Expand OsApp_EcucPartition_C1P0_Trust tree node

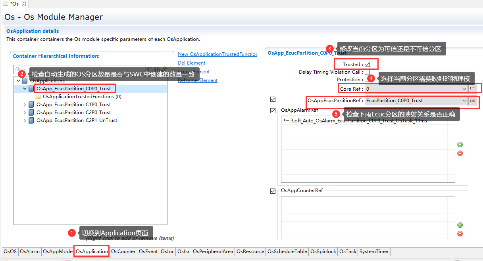pos(25,105)
